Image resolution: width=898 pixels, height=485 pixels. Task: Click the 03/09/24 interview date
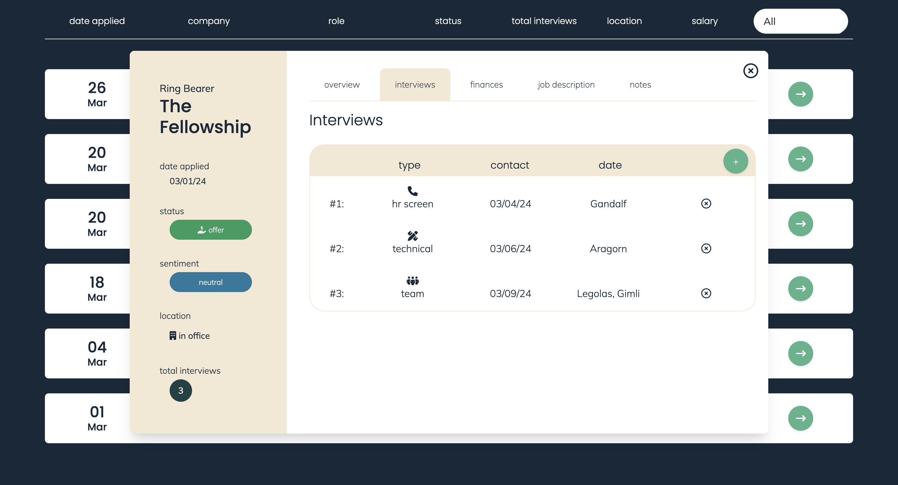coord(510,294)
